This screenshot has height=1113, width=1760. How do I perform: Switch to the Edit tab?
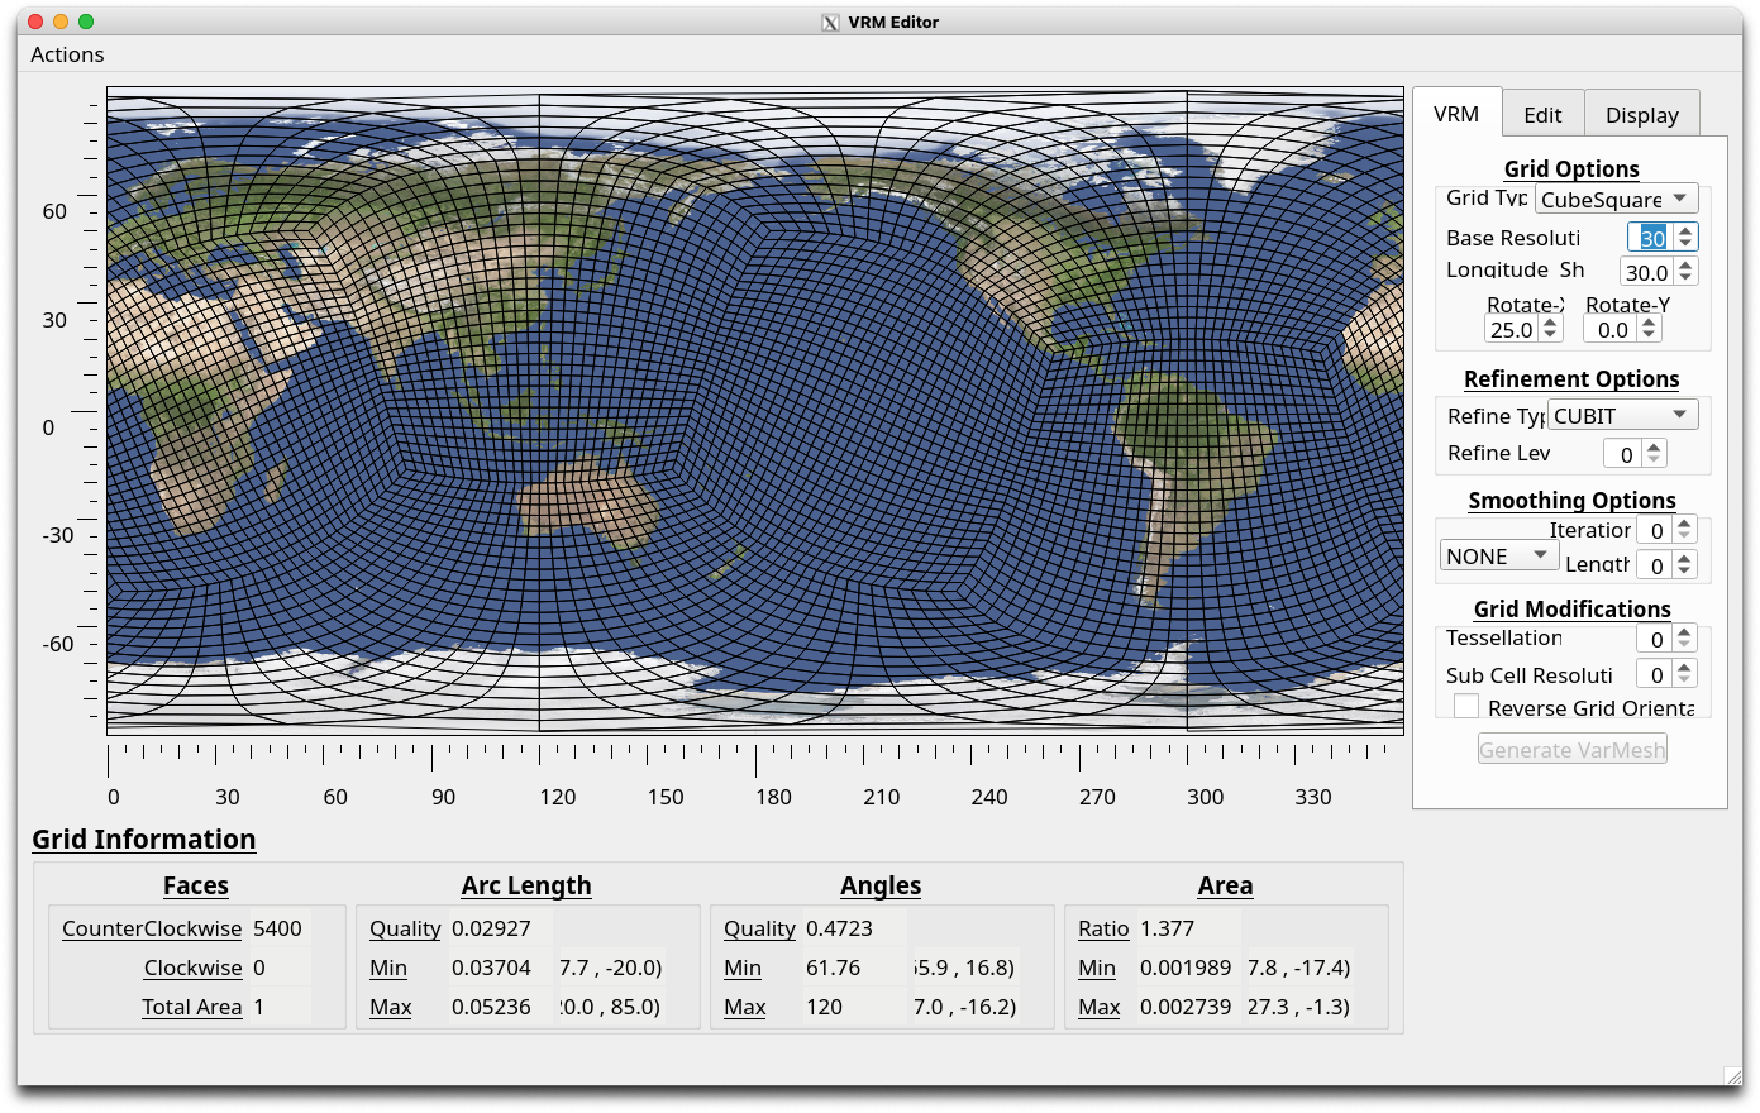[x=1542, y=114]
